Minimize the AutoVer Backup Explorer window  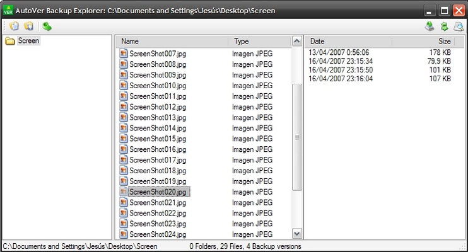[x=430, y=11]
